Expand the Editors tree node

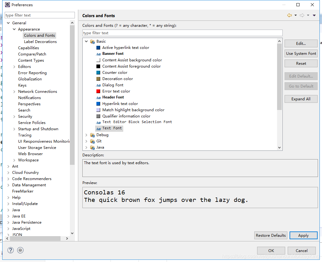click(x=14, y=67)
